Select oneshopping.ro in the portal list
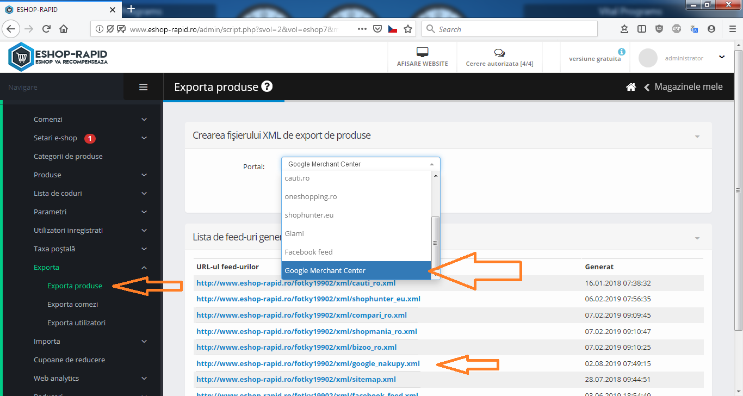743x396 pixels. [356, 196]
